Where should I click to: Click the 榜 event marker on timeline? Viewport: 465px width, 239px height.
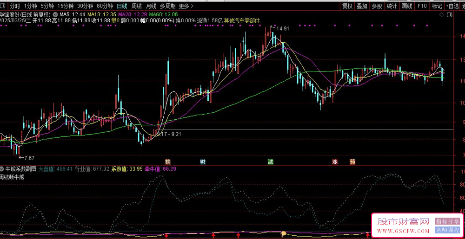[168, 162]
